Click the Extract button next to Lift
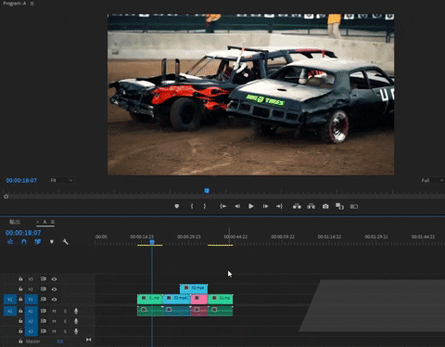 tap(311, 206)
